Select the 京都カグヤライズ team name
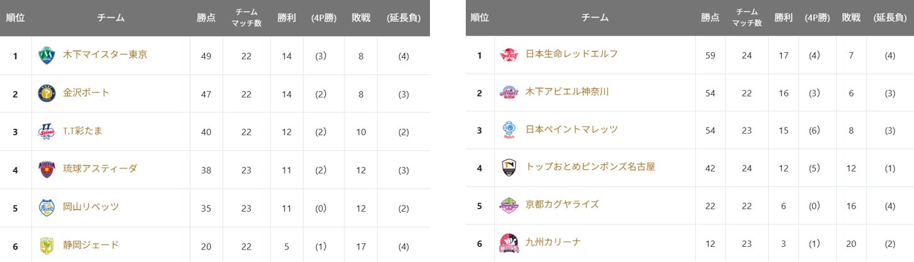Viewport: 914px width, 262px height. pos(562,204)
